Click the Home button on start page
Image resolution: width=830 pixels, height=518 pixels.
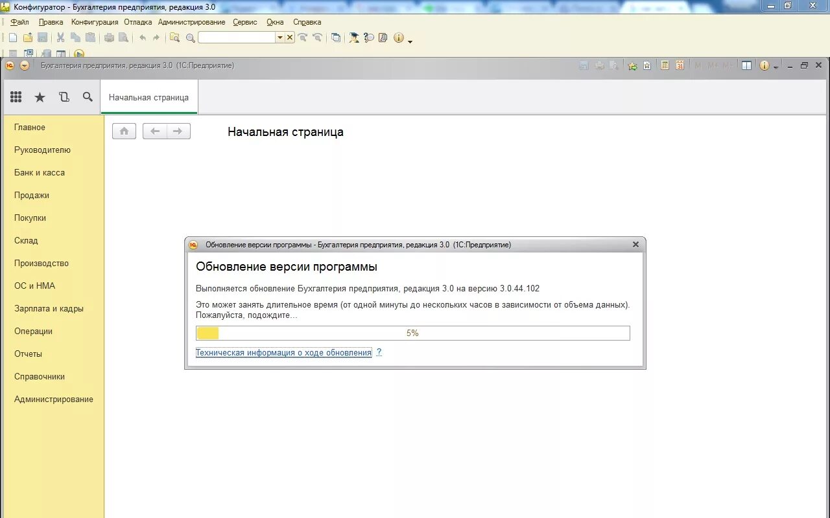[x=124, y=131]
